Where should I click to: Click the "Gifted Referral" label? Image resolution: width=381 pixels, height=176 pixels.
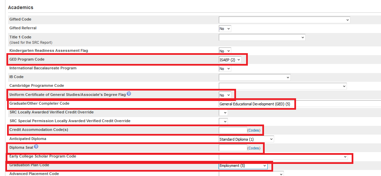[x=23, y=28]
